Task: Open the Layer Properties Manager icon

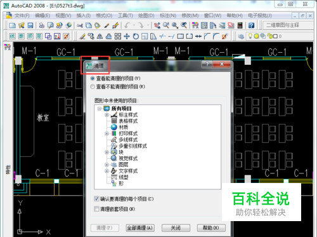Action: pyautogui.click(x=241, y=36)
